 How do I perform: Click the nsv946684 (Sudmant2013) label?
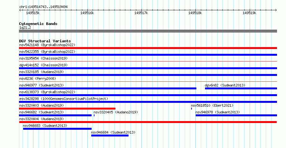click(113, 132)
